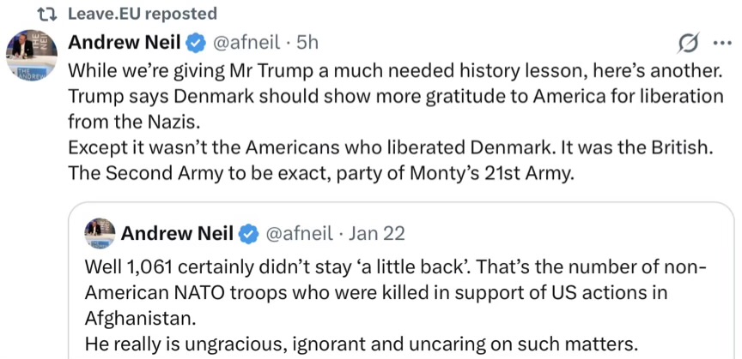Viewport: 742px width, 359px height.
Task: Open the "Leave.EU reposted" link
Action: [x=143, y=14]
